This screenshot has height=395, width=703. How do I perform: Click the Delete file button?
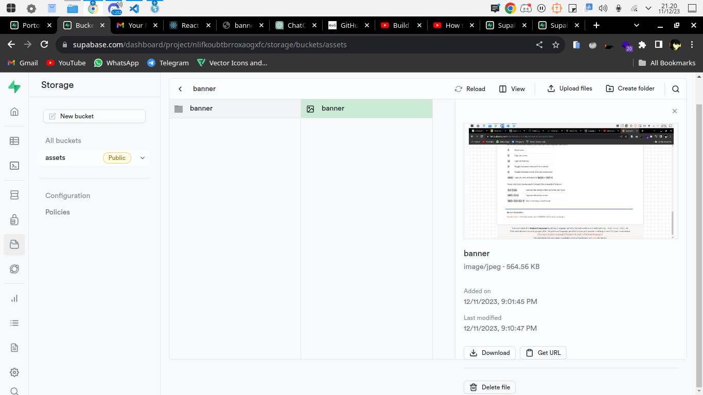489,387
